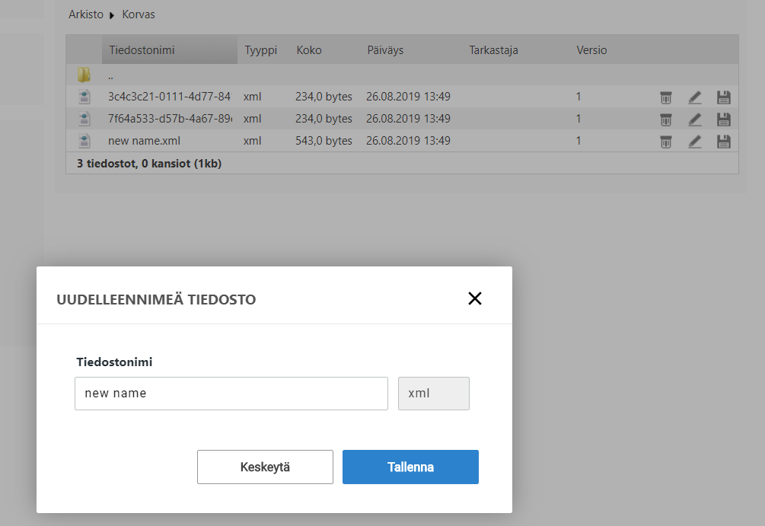This screenshot has width=765, height=526.
Task: Click the pencil edit icon for file 7f64a533
Action: click(x=694, y=120)
